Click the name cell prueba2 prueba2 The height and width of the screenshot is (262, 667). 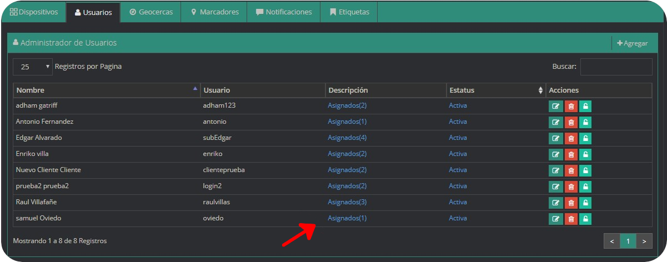coord(42,186)
